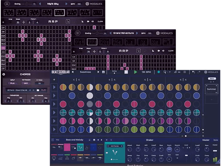Click the Stereo button beside Master
Viewport: 221px width, 166px height.
[215, 140]
